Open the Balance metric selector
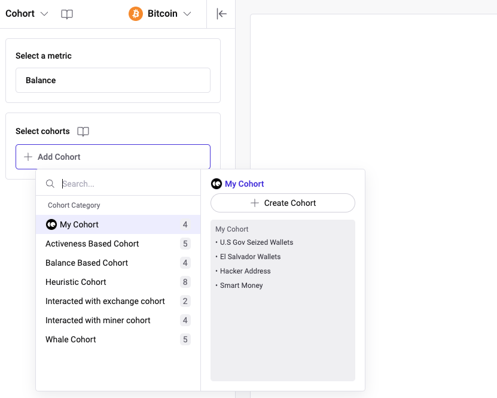Screen dimensions: 497x398 (113, 80)
